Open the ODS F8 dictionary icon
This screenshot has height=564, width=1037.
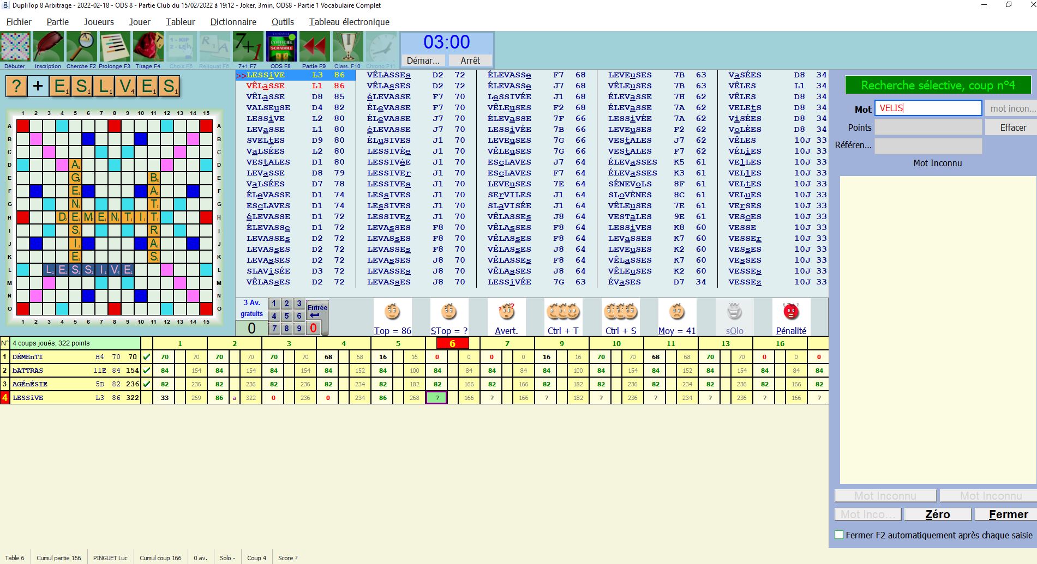[x=281, y=47]
